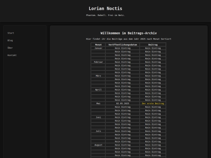Image resolution: width=211 pixels, height=158 pixels.
Task: Select the 'August' month cell
Action: click(x=98, y=145)
